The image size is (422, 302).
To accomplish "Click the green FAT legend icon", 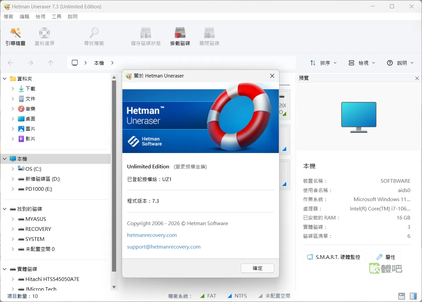I will coord(202,296).
